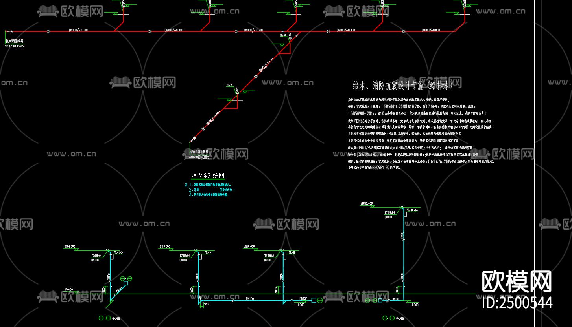Select the 消火栓系统图 underlined title
Viewport: 572px width, 327px height.
tap(207, 176)
